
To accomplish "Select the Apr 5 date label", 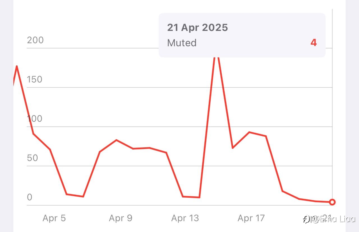I will [x=54, y=218].
